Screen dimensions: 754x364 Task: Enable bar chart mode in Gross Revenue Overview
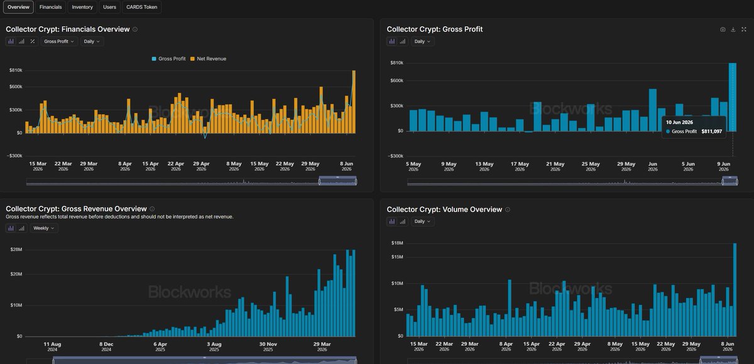point(11,228)
